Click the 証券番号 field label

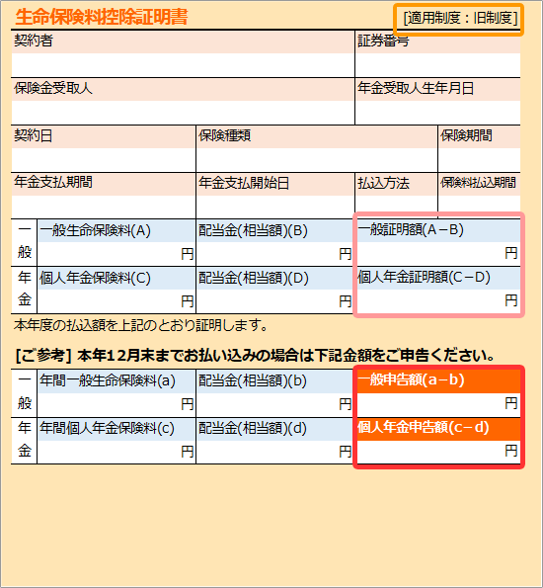pos(383,41)
